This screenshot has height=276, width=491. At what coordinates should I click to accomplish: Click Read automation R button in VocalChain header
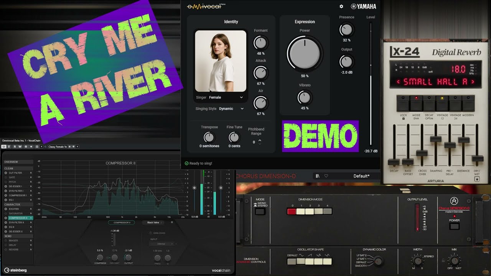click(15, 146)
